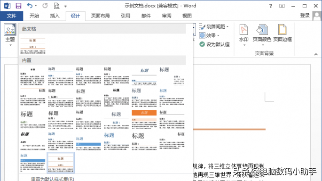Switch to the 开始 tab

(34, 16)
